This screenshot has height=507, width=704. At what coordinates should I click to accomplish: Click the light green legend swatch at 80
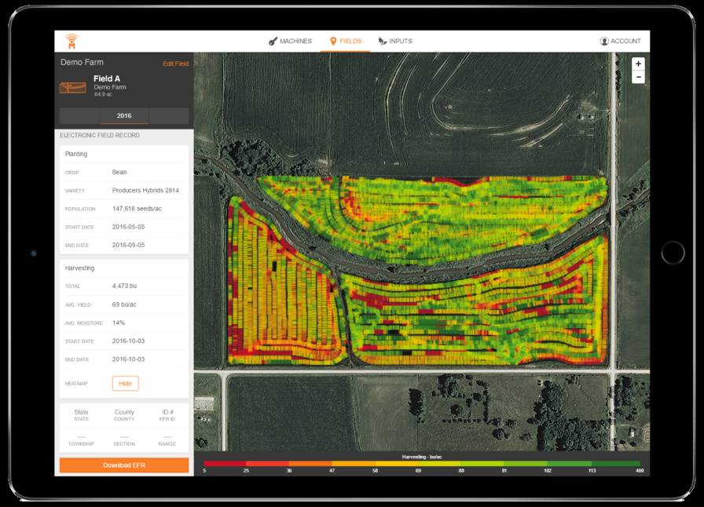[x=483, y=464]
